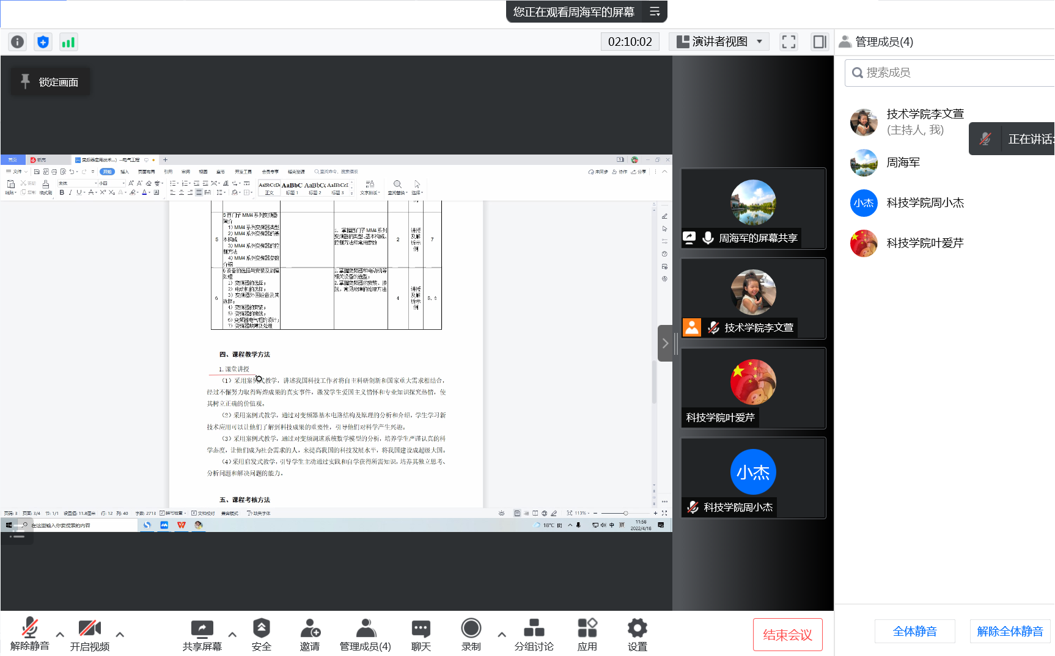Open the screen viewing options menu
Image resolution: width=1055 pixels, height=656 pixels.
tap(655, 12)
